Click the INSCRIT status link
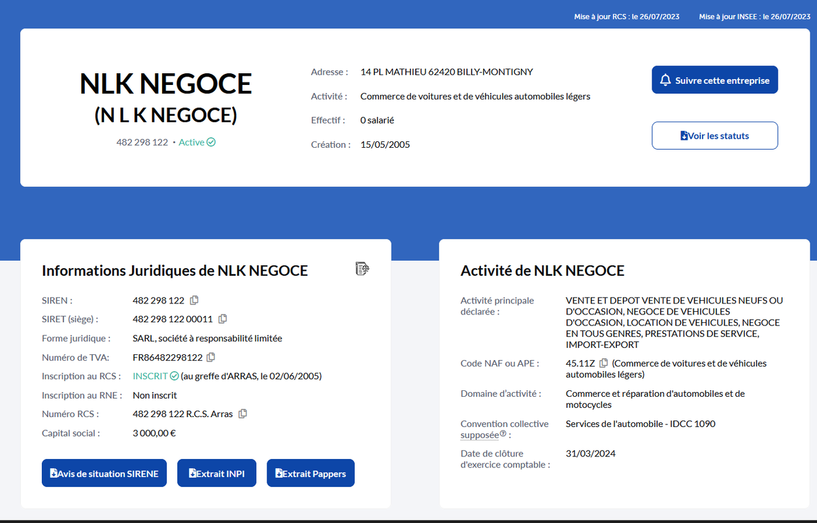The height and width of the screenshot is (523, 817). (150, 376)
